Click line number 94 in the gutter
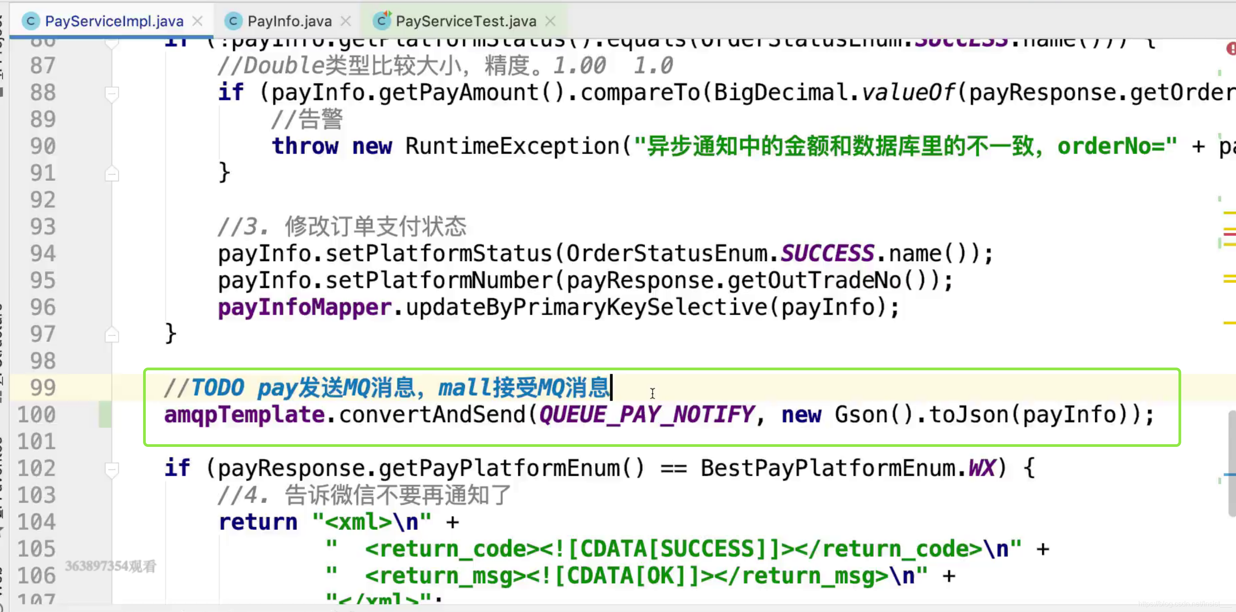This screenshot has height=612, width=1236. point(43,254)
